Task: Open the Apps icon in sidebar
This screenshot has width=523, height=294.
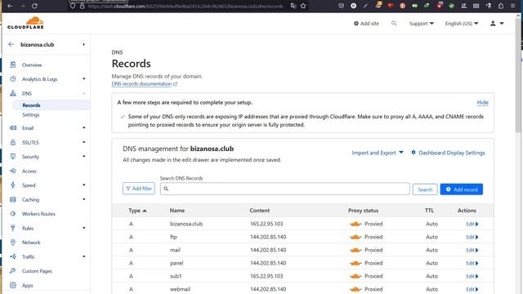Action: (13, 285)
